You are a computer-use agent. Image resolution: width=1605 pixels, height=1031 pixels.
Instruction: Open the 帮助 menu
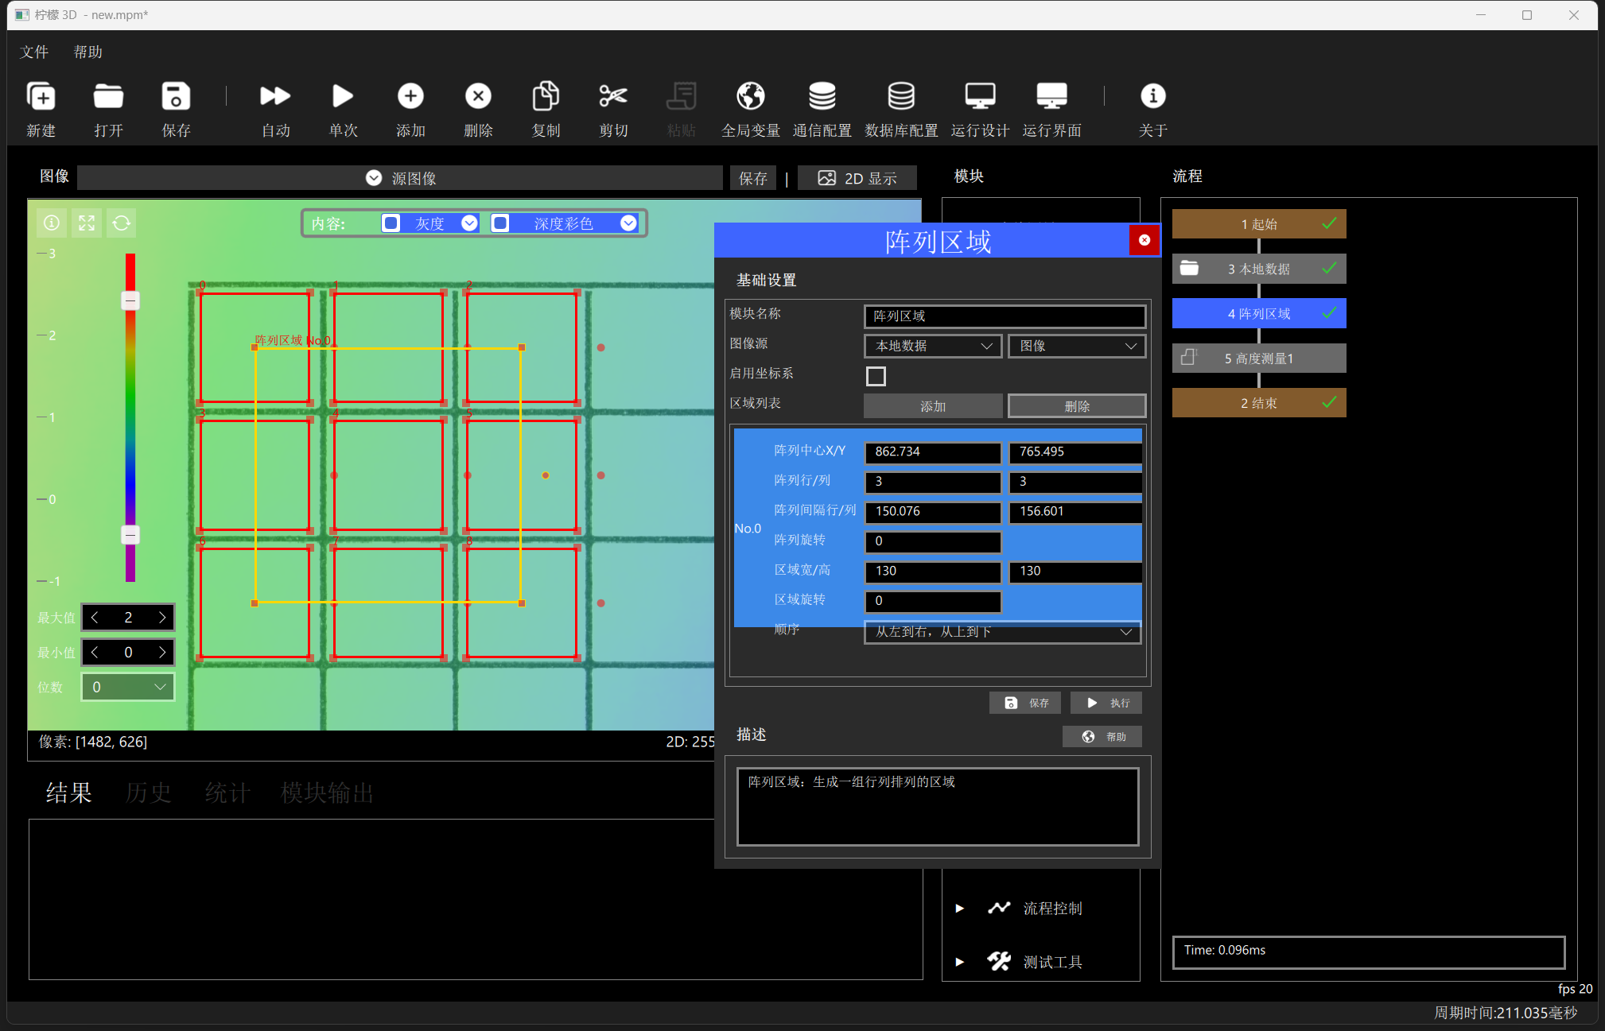tap(88, 52)
